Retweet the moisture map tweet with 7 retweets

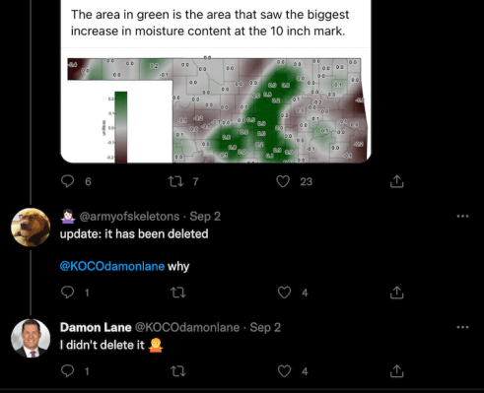click(175, 181)
